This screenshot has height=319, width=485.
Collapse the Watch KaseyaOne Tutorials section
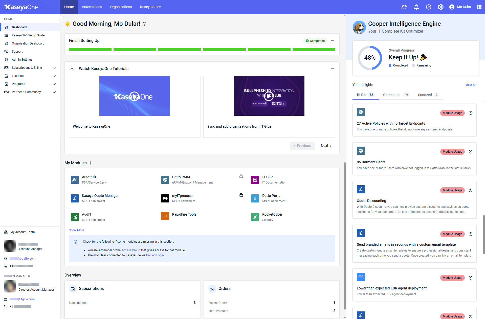[72, 69]
